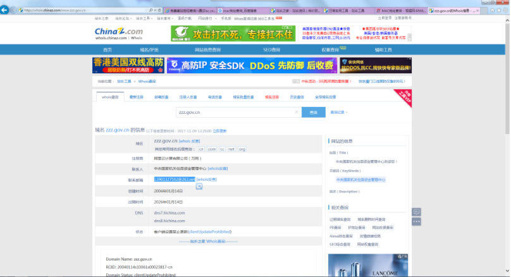Expand the 站长论坛 top menu

[123, 18]
